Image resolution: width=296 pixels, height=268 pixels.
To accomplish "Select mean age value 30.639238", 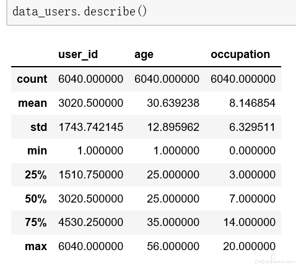I will pyautogui.click(x=173, y=103).
